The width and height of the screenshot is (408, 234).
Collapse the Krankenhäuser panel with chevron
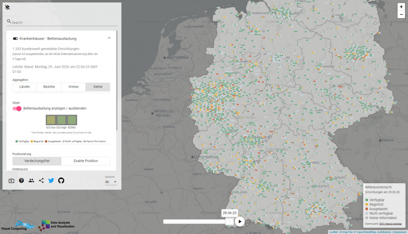point(109,38)
